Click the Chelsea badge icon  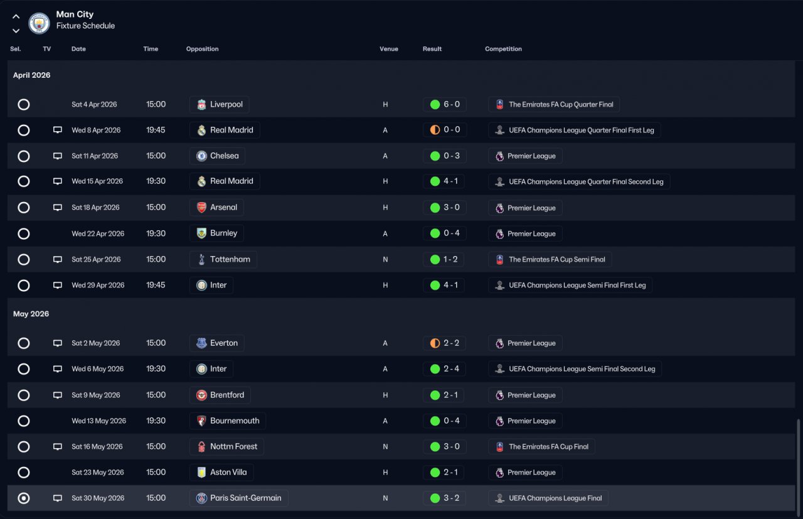pos(201,156)
